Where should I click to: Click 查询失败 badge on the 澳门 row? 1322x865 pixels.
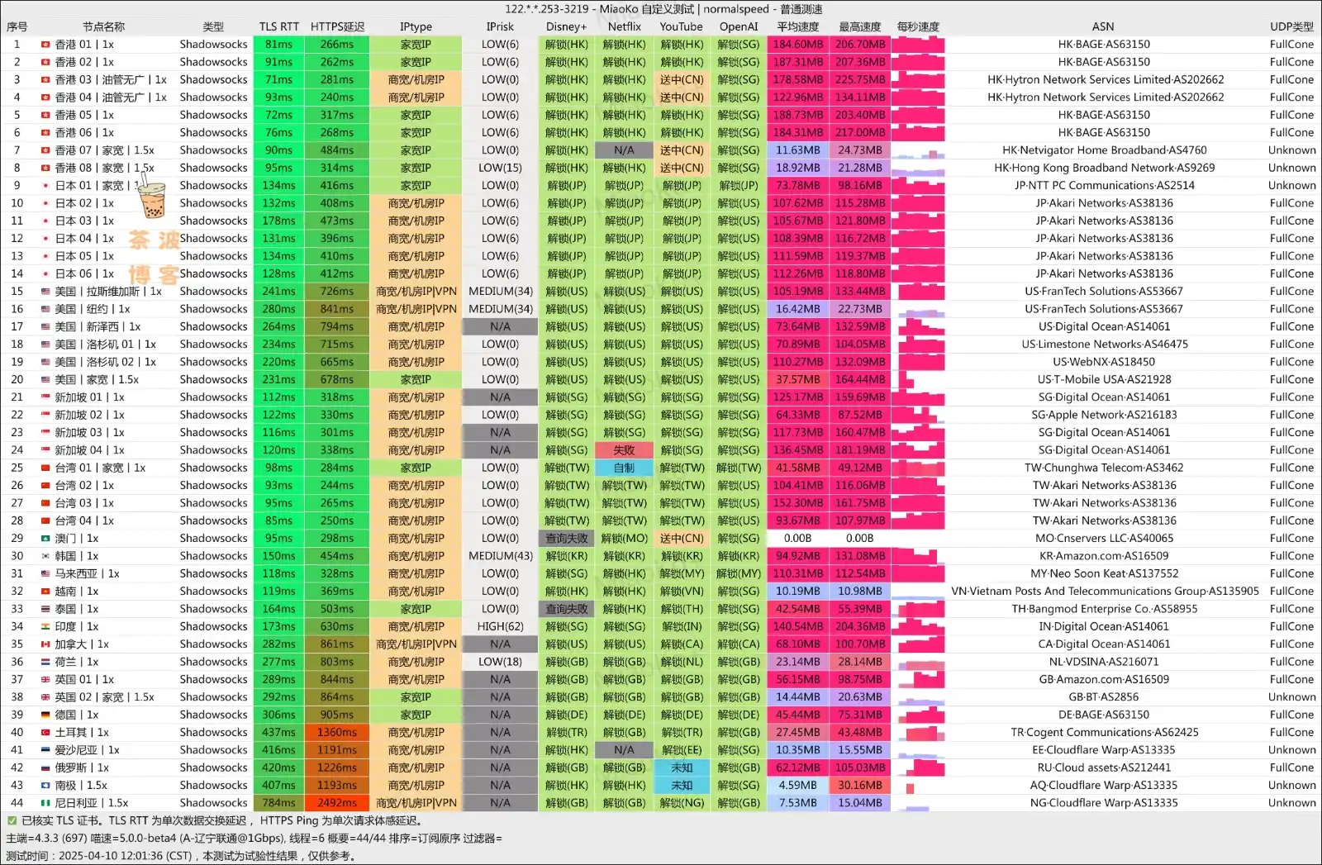coord(566,538)
